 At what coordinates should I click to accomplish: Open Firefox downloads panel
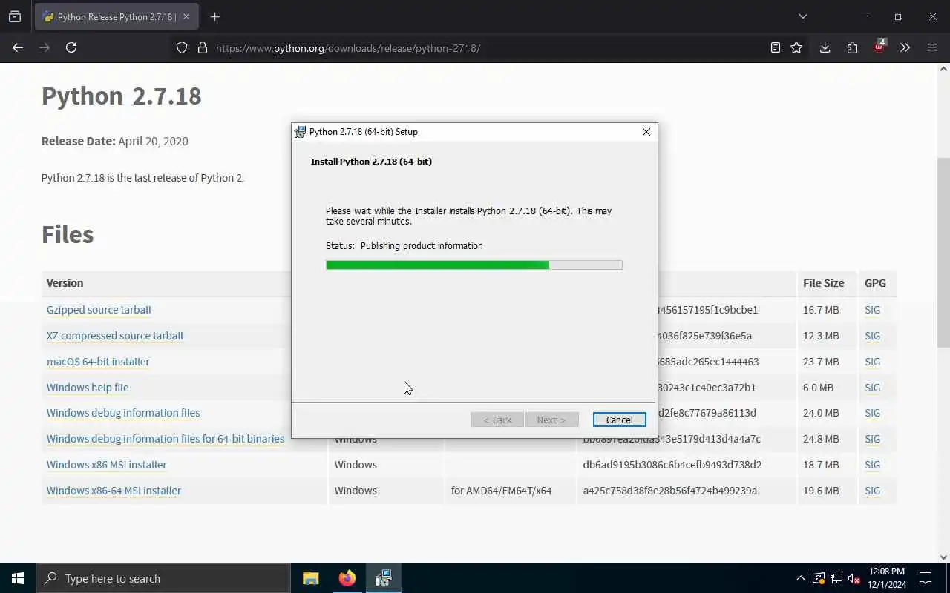tap(825, 47)
